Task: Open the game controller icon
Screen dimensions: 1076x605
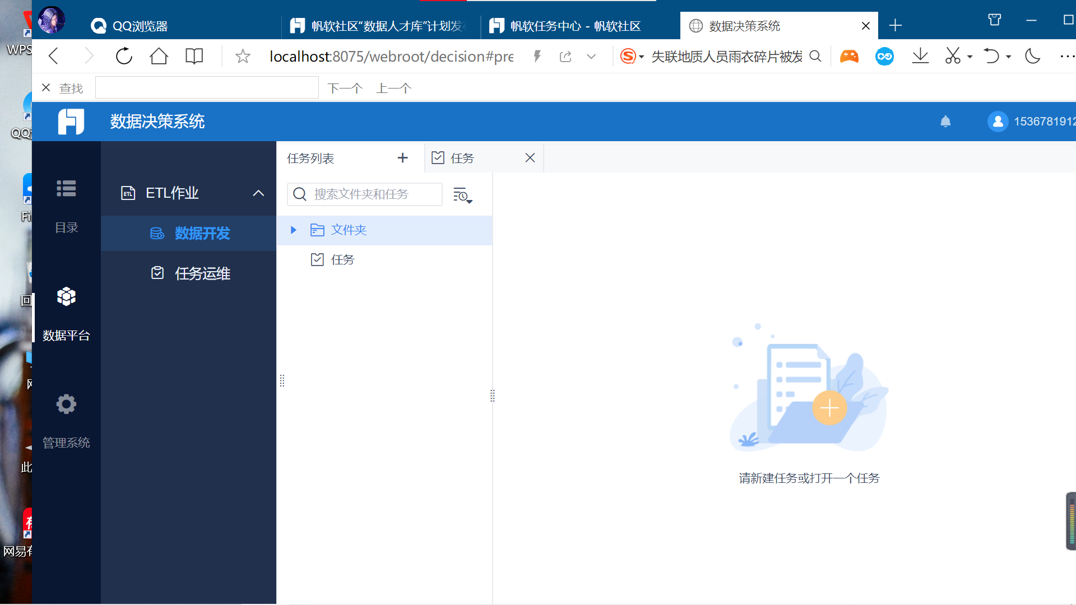Action: [849, 56]
